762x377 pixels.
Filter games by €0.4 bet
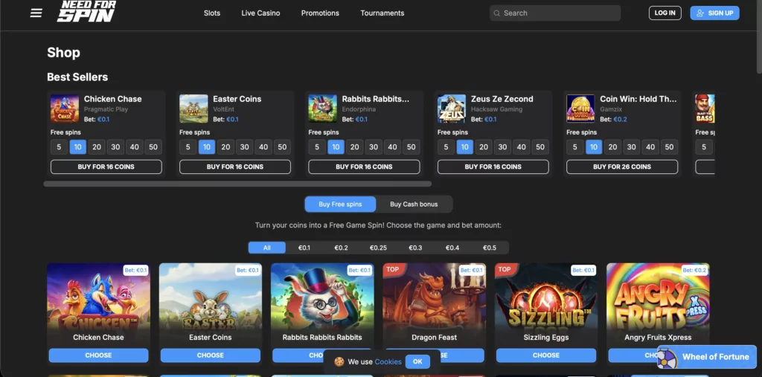click(452, 248)
